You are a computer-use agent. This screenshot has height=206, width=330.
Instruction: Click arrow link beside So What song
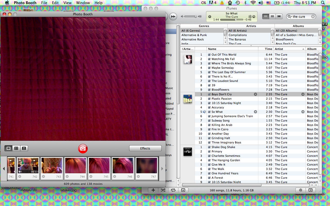(255, 112)
